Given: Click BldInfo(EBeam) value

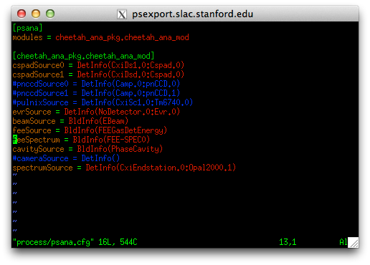Looking at the screenshot, I should 98,121.
